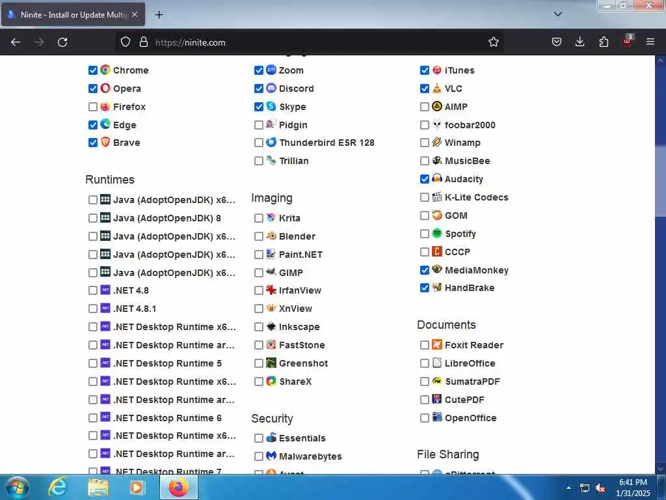The width and height of the screenshot is (666, 500).
Task: Click the foobar2000 label
Action: pos(470,125)
